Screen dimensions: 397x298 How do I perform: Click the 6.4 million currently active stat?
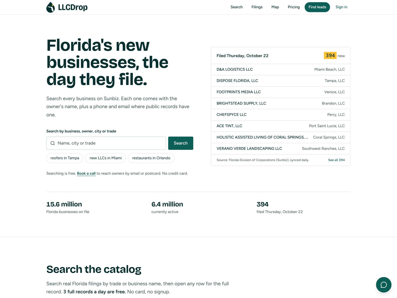[167, 207]
